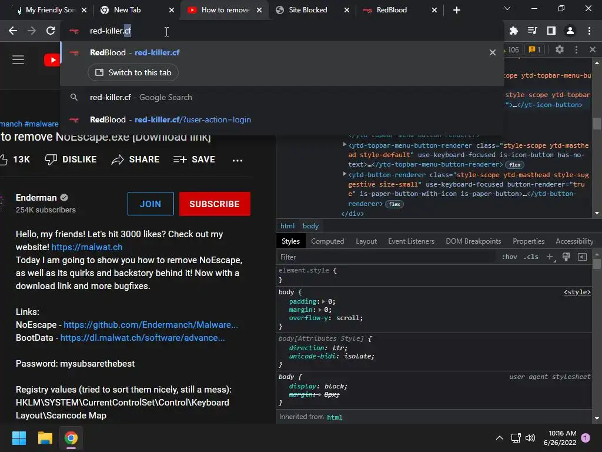
Task: Expand ytd-topbar-menu-button-renderer node
Action: point(345,145)
